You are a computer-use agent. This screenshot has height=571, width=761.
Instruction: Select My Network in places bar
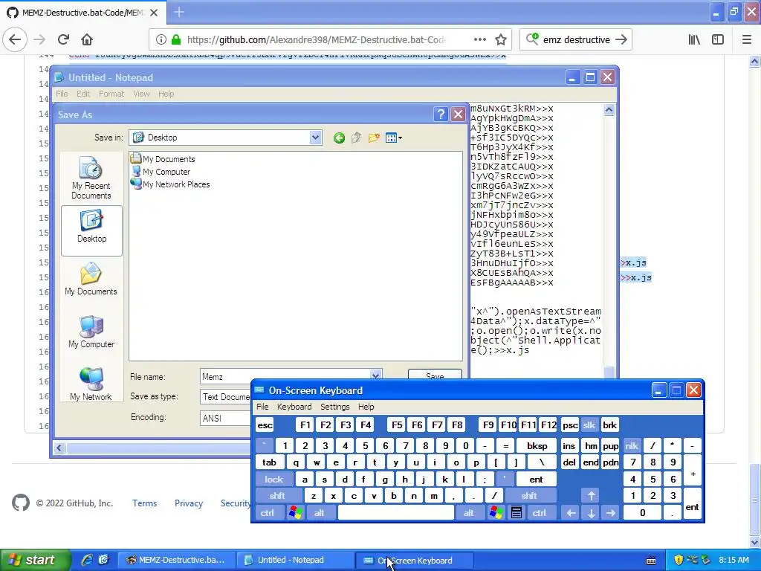click(x=91, y=384)
